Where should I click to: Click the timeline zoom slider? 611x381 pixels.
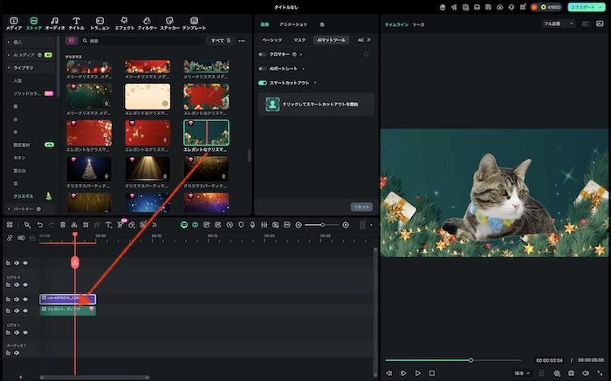(322, 225)
